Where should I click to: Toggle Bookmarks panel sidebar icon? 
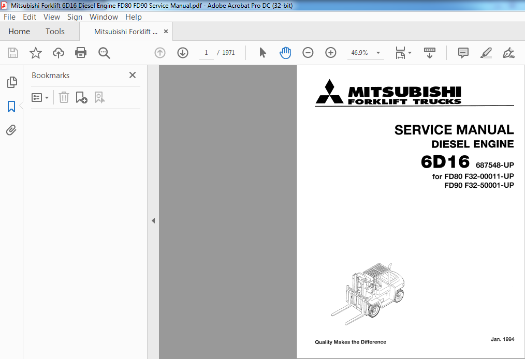pos(11,107)
